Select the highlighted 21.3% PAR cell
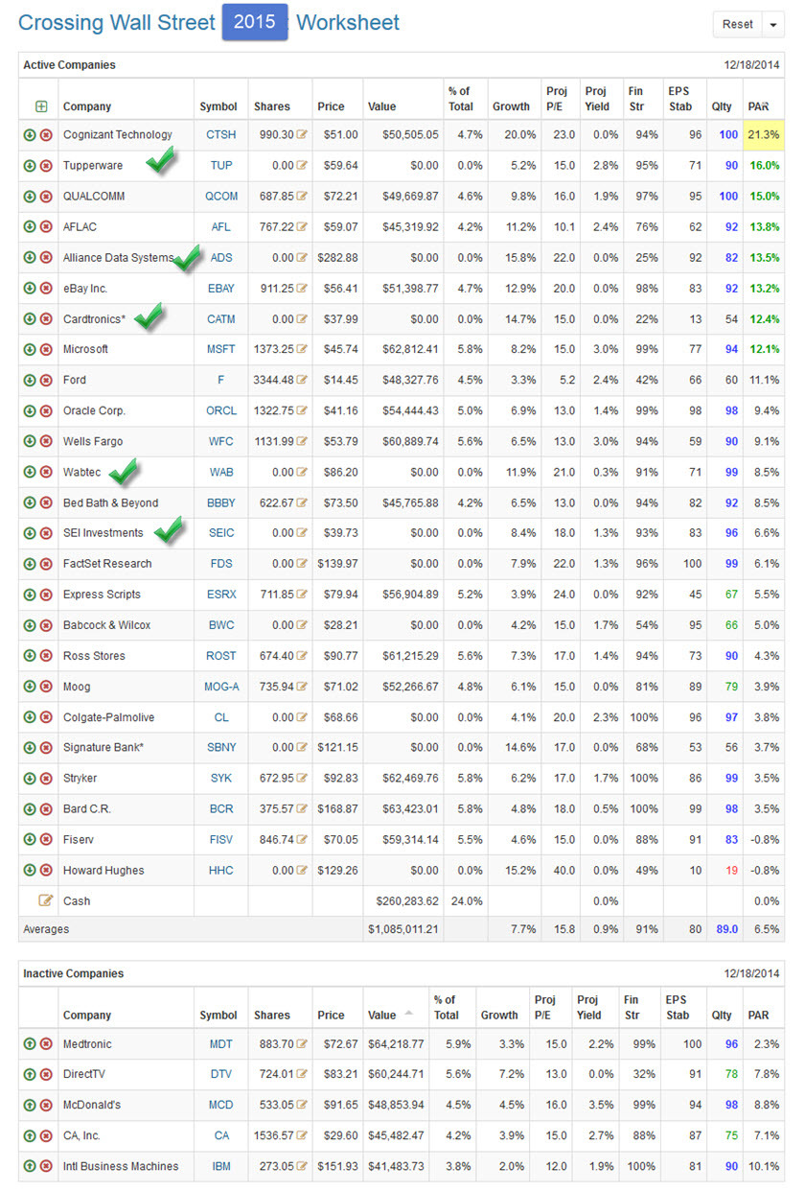805x1191 pixels. 763,135
